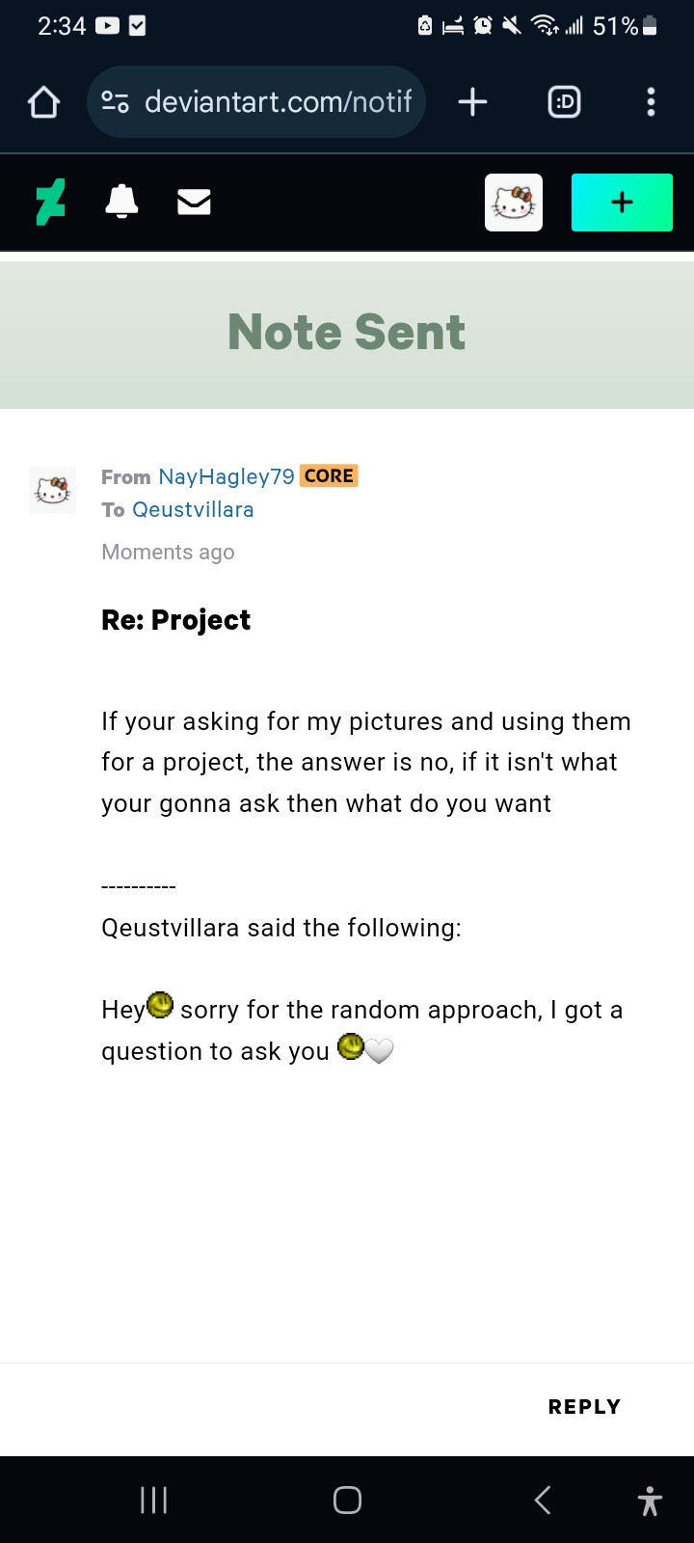Tap site info icon in address bar
Image resolution: width=694 pixels, height=1543 pixels.
(x=116, y=102)
